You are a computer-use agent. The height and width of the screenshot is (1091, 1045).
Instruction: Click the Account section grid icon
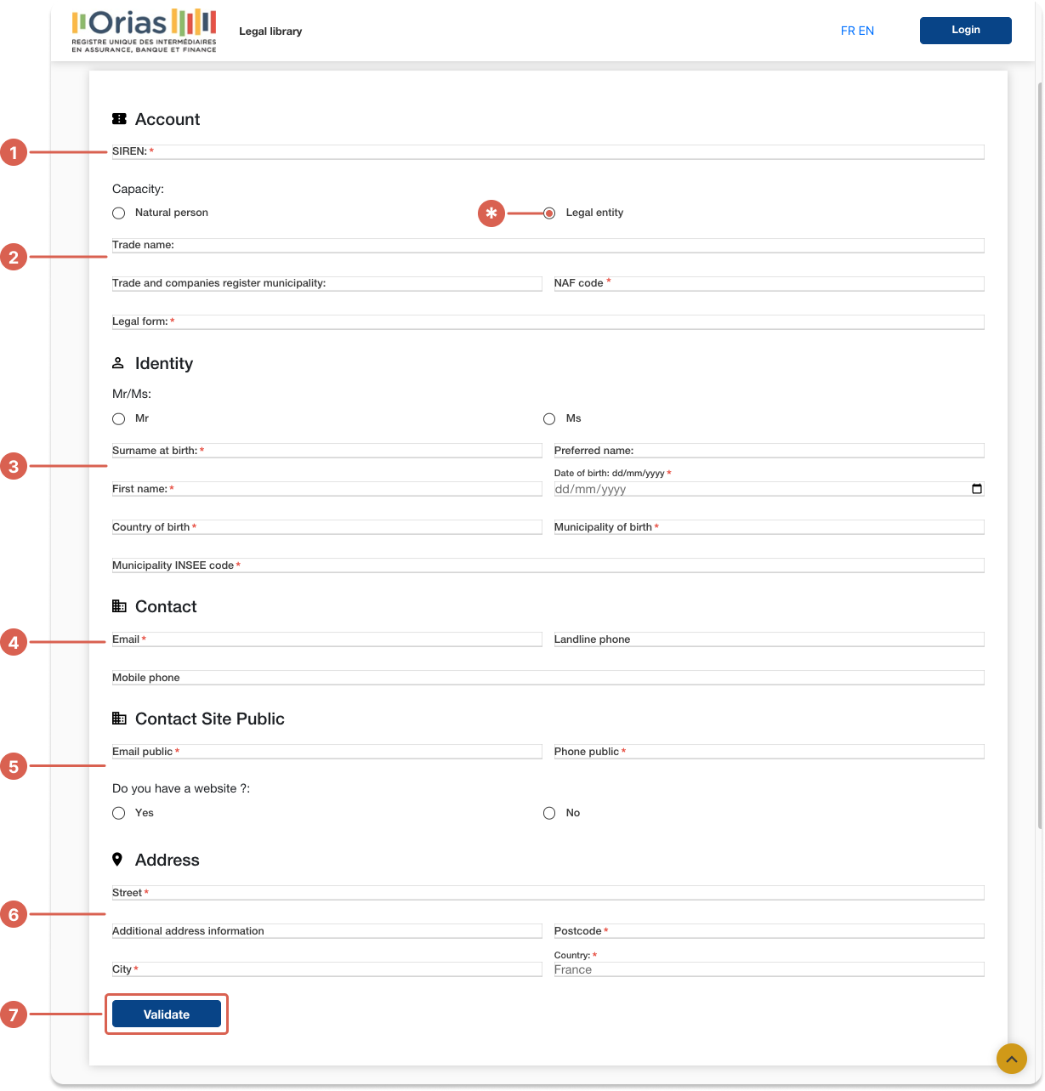tap(118, 119)
